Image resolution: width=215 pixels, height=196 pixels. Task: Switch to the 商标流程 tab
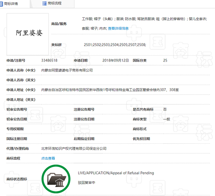coord(52,4)
